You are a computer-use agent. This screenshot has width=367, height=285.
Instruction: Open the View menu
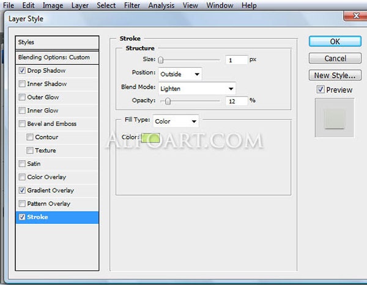tap(190, 5)
